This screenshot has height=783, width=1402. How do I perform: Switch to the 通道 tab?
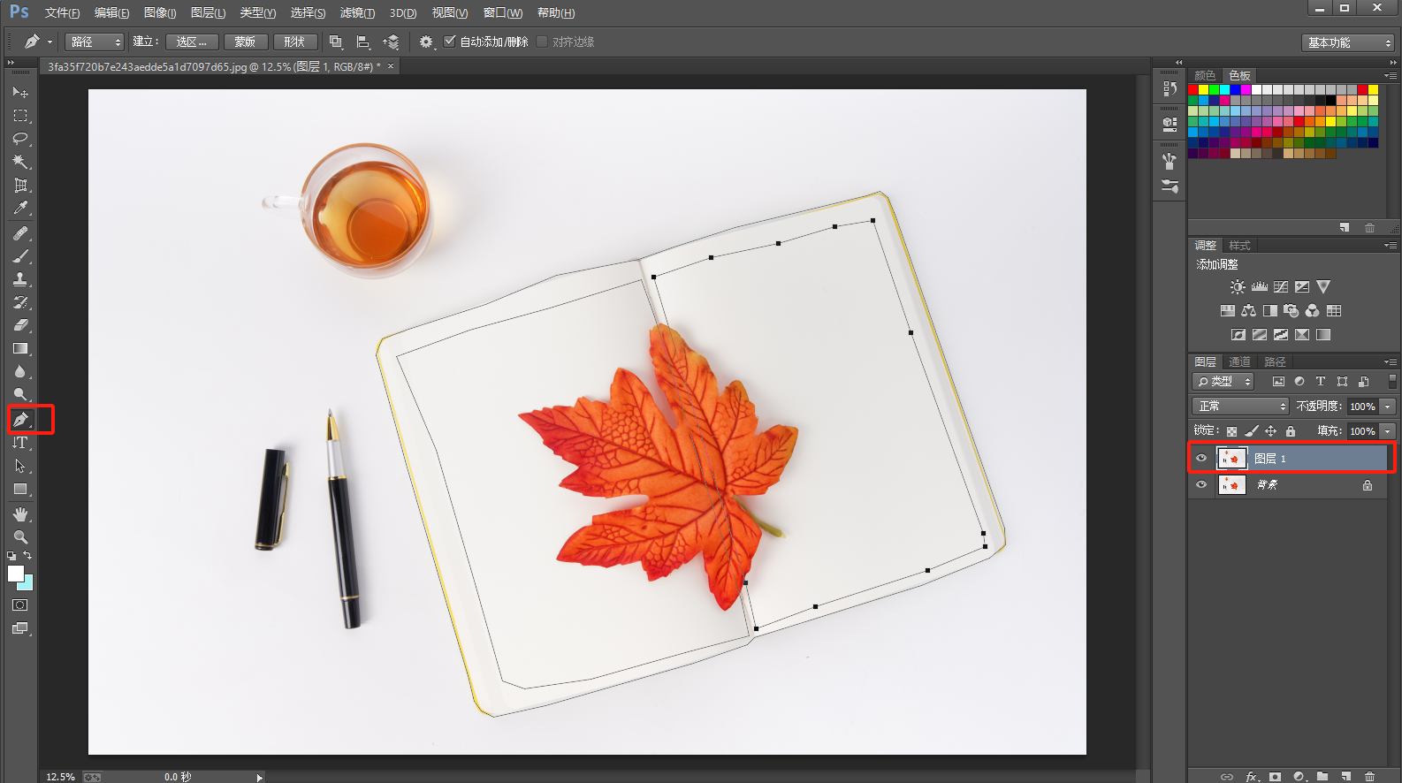click(x=1239, y=362)
